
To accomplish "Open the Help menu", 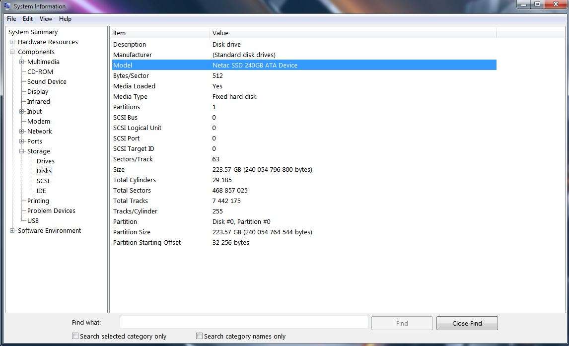I will click(65, 19).
